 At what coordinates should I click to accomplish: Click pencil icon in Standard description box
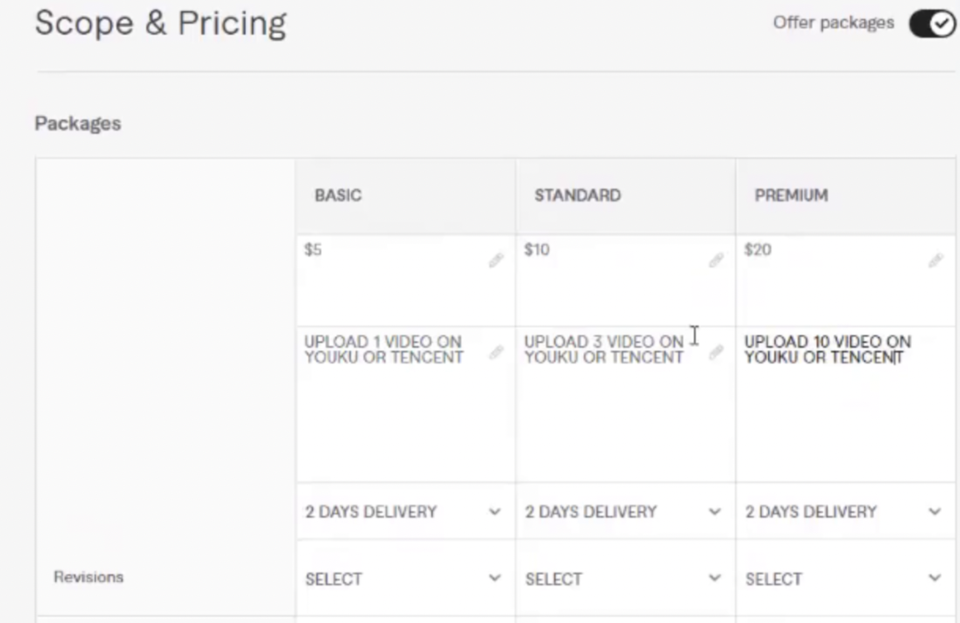[x=716, y=353]
